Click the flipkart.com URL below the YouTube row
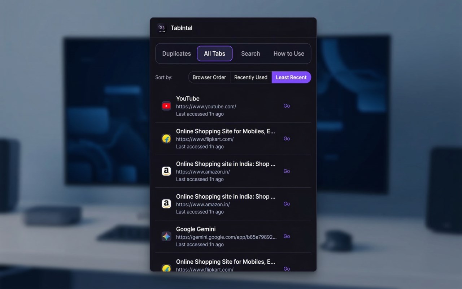The image size is (462, 289). coord(205,139)
